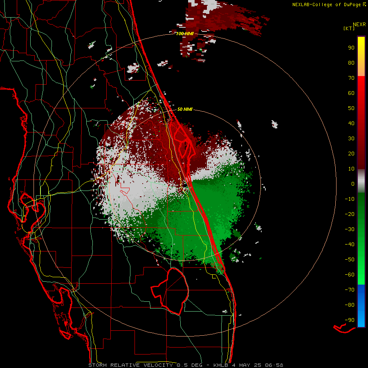Click the 10 value on the velocity scale
Viewport: 368px width, 368px height.
[x=351, y=169]
